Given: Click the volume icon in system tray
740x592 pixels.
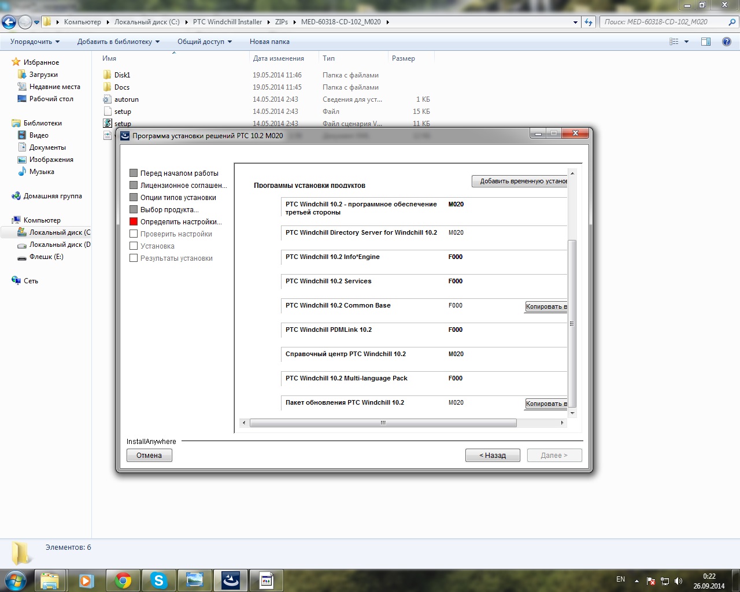Looking at the screenshot, I should tap(678, 581).
